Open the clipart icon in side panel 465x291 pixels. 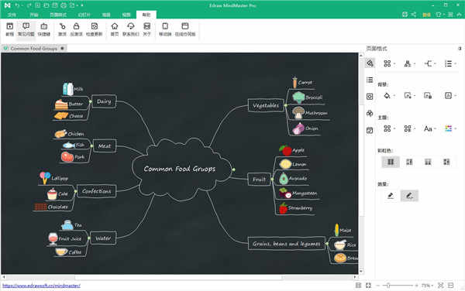point(370,113)
